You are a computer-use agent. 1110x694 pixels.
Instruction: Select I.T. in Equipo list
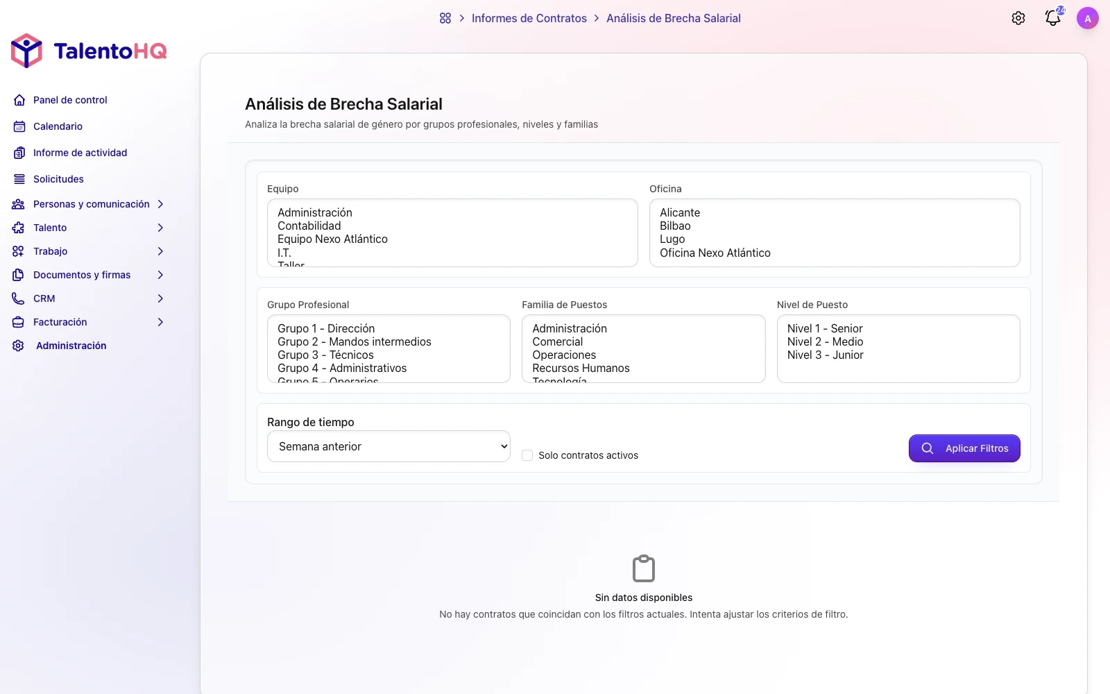coord(452,253)
